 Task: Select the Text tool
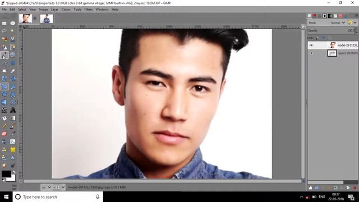[13, 110]
